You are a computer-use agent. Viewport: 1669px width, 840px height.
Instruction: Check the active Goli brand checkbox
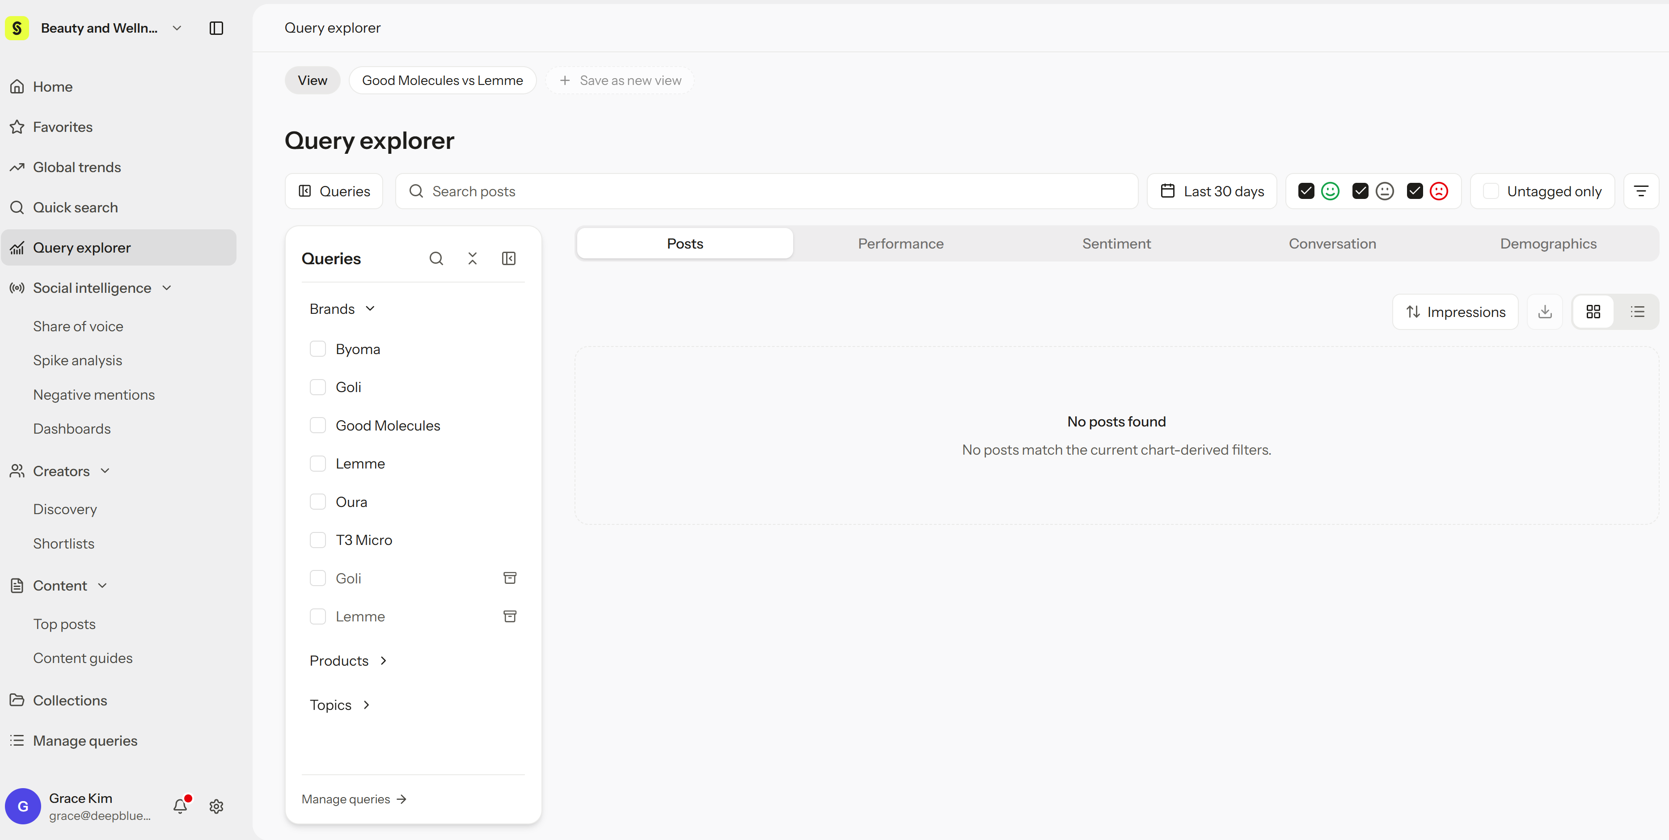(x=317, y=387)
